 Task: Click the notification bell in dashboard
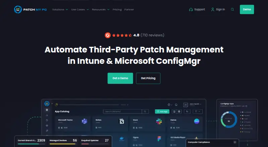pyautogui.click(x=176, y=105)
